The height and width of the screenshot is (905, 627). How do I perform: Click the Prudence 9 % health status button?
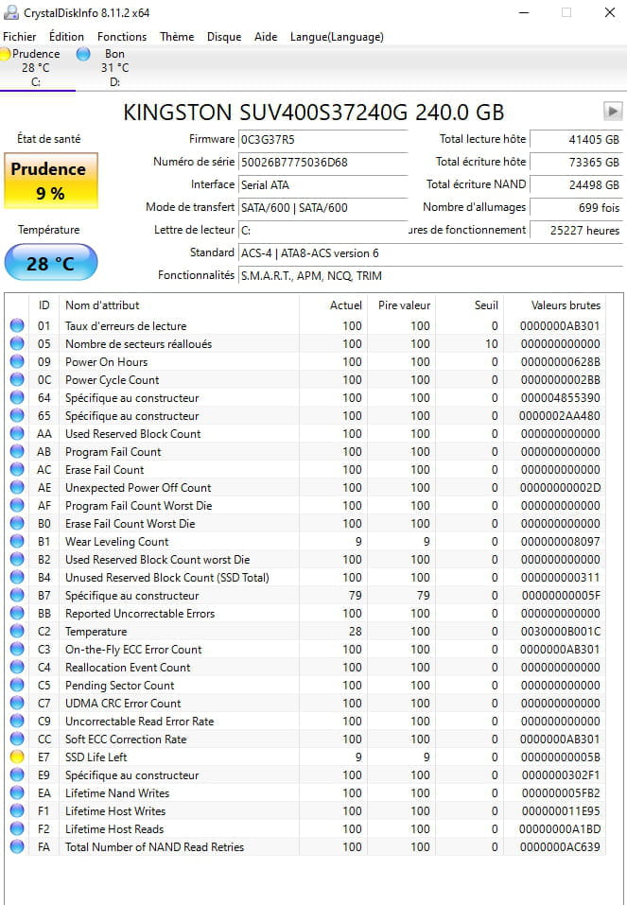point(51,181)
